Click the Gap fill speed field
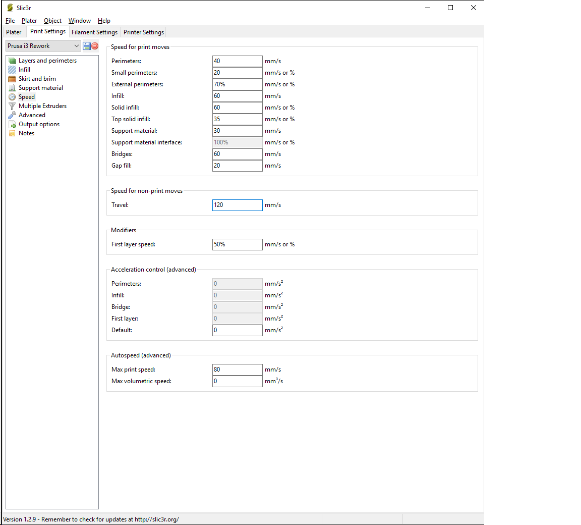The height and width of the screenshot is (525, 581). click(x=237, y=166)
